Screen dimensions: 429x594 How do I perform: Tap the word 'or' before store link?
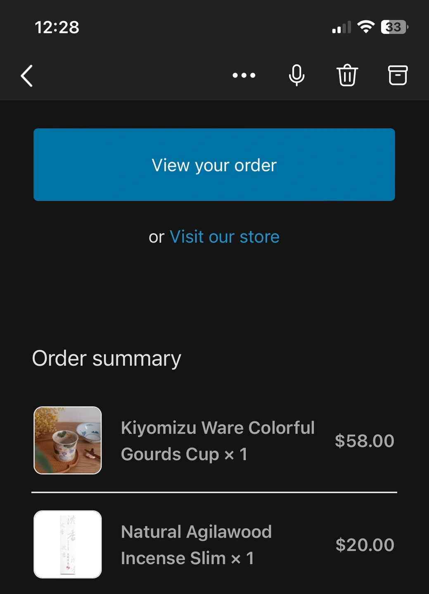click(156, 237)
